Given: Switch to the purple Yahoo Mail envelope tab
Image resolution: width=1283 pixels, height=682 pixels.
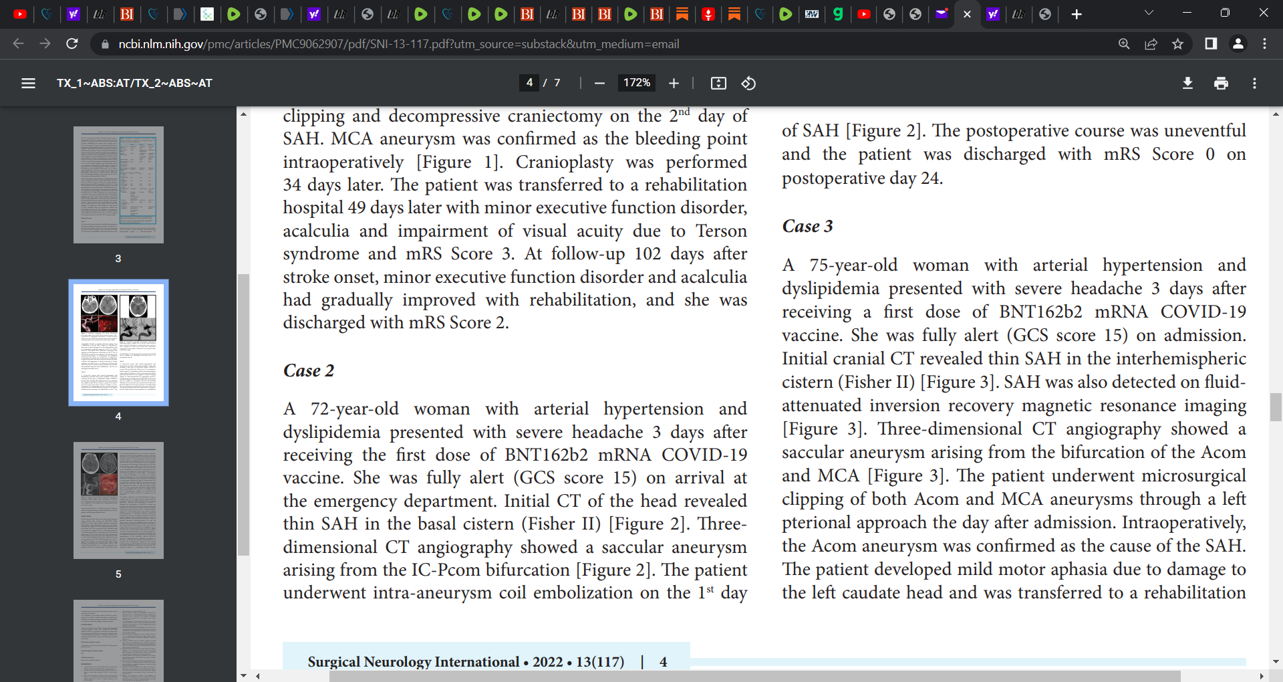Looking at the screenshot, I should tap(942, 14).
